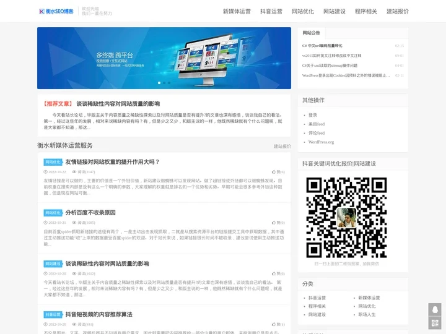Open list article 谈谈稀缺性内容对网站质量的影响
Viewport: 446px width, 334px height.
(107, 263)
